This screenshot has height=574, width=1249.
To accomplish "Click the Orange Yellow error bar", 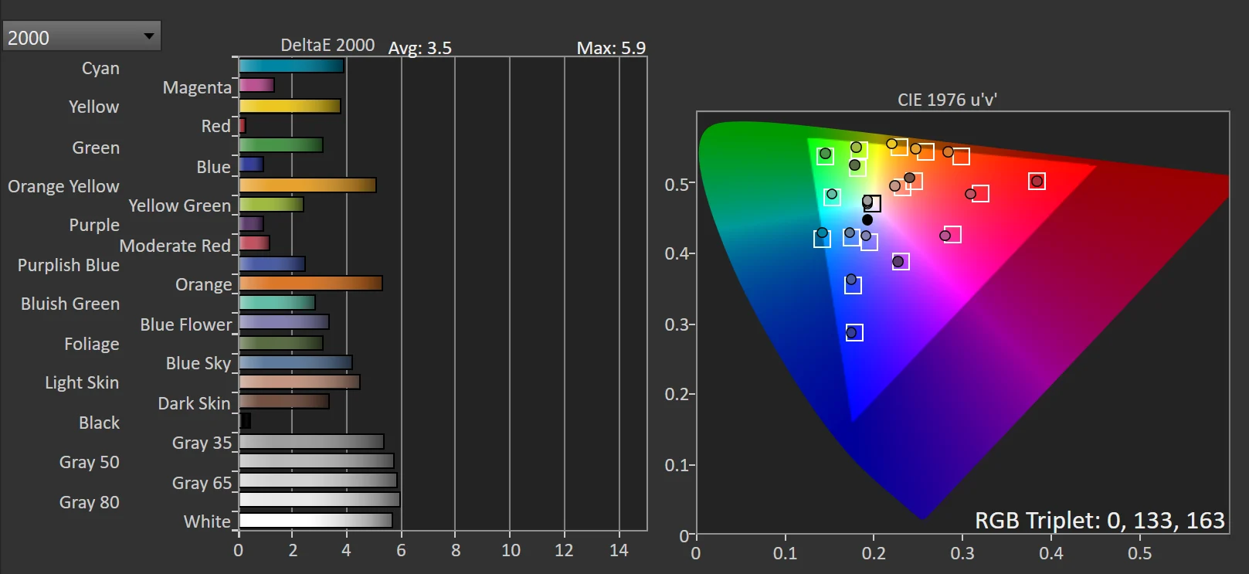I will [x=307, y=185].
